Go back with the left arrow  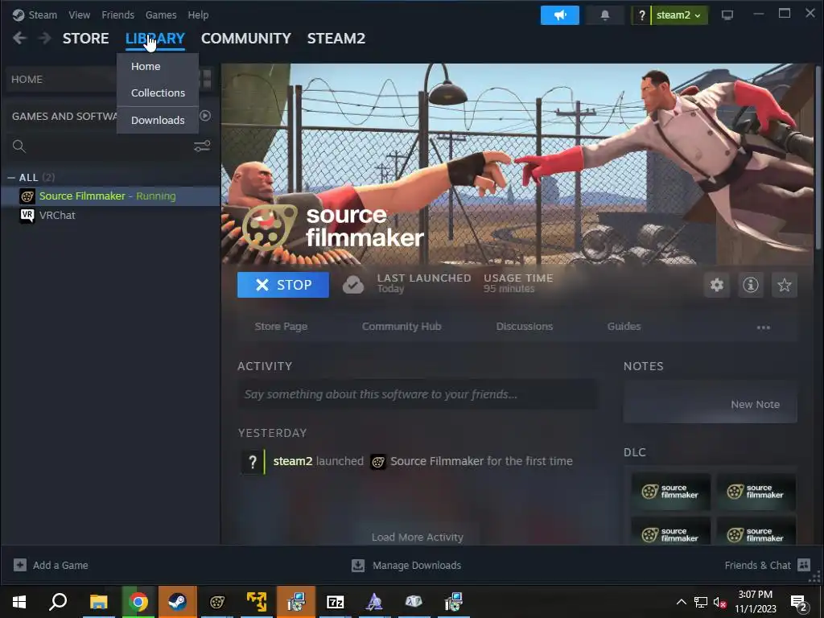19,38
